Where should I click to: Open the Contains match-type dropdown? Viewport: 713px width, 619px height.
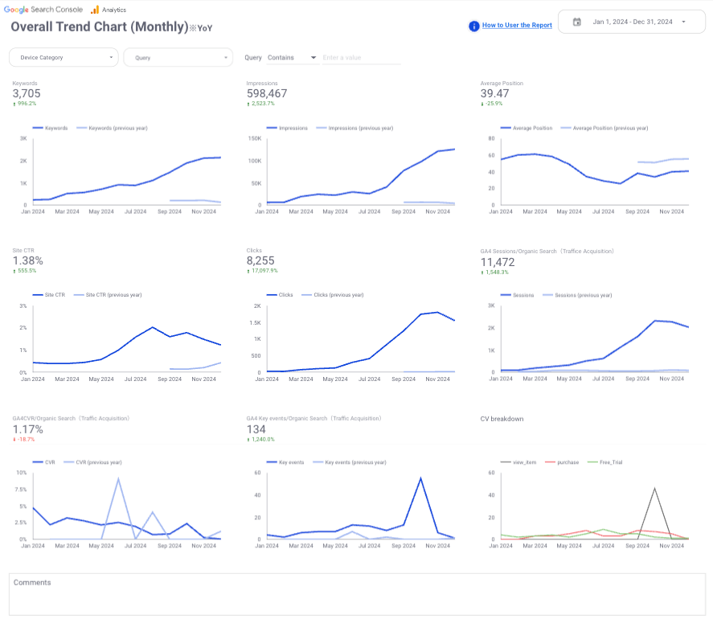(x=292, y=58)
